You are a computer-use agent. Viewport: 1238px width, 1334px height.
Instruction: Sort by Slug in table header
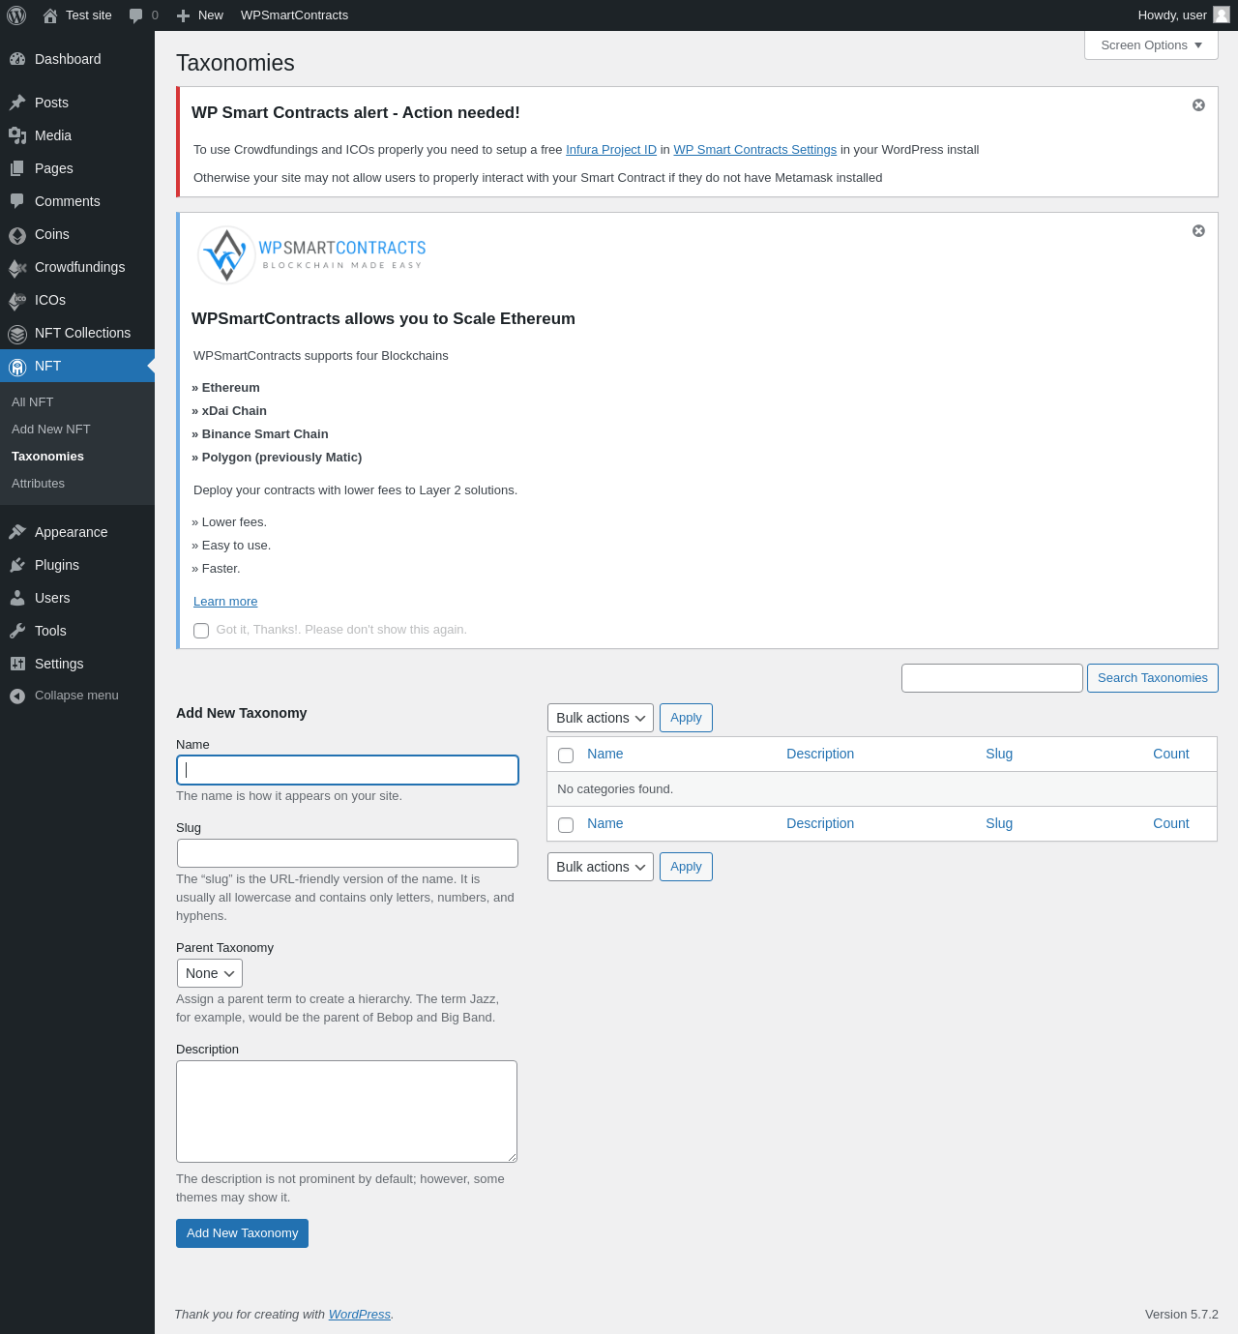pos(999,754)
